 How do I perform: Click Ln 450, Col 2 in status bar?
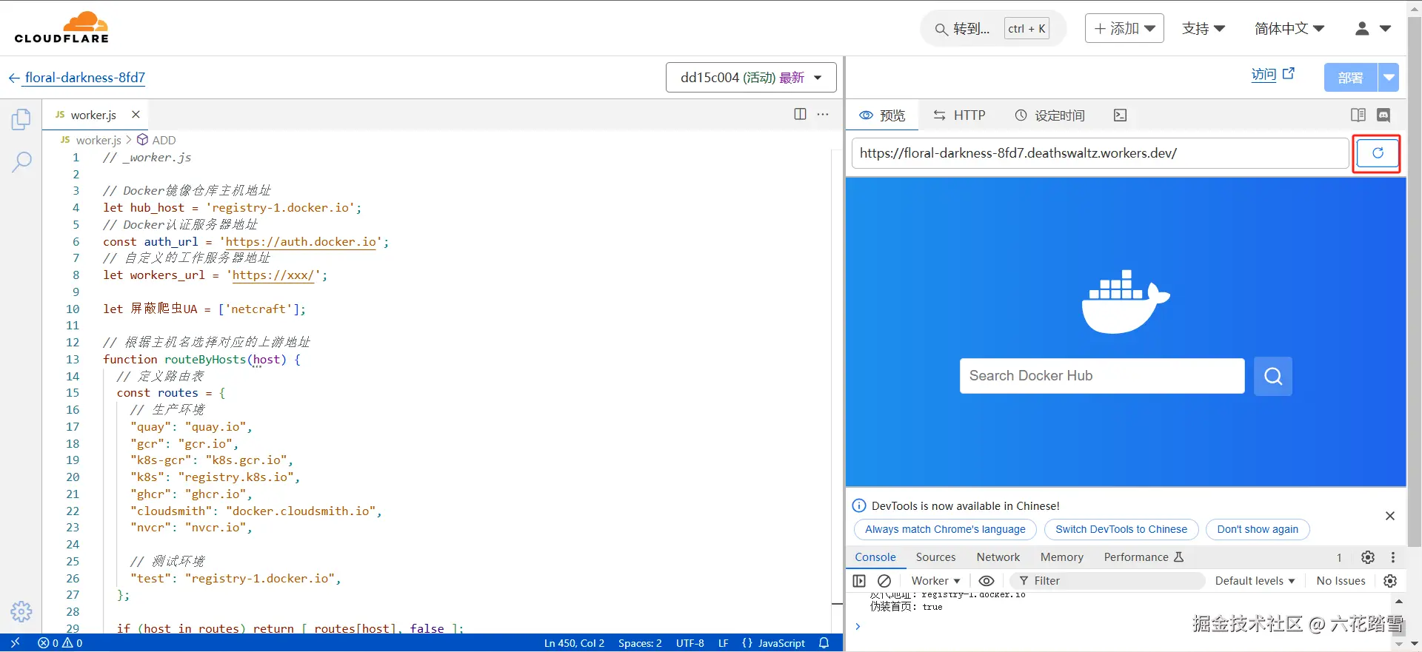point(574,643)
